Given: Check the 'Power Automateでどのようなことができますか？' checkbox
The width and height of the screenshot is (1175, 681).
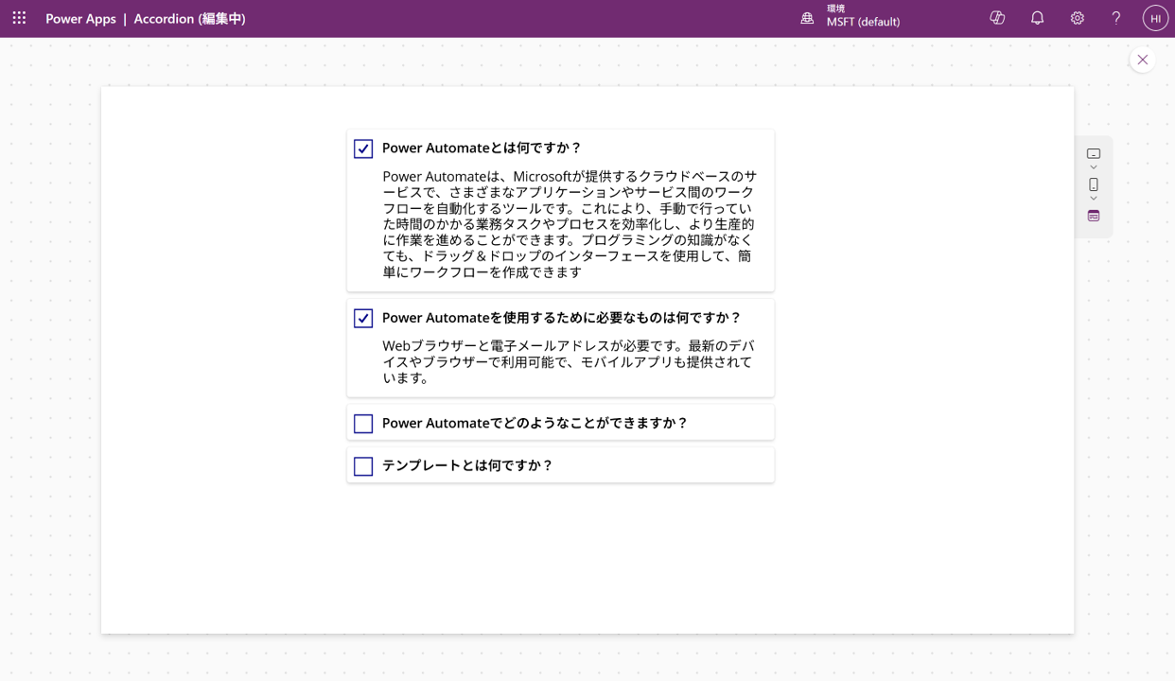Looking at the screenshot, I should pos(363,424).
